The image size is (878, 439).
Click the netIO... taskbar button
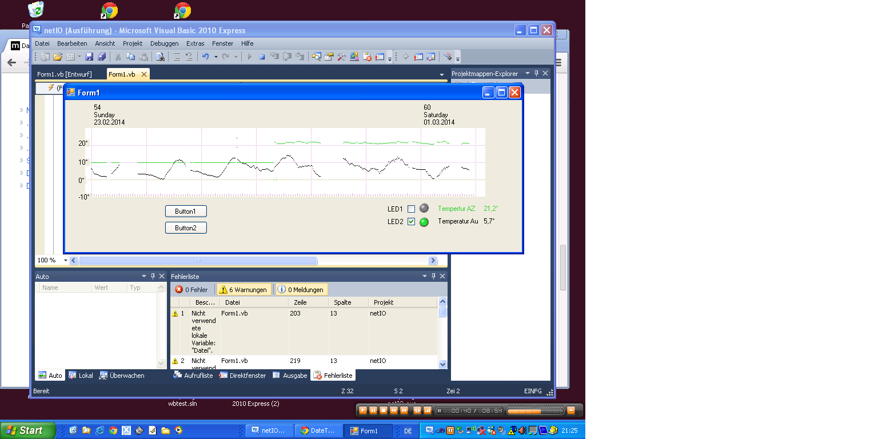click(x=270, y=431)
